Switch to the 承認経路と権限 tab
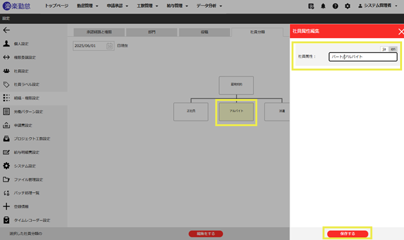This screenshot has width=404, height=240. coord(99,32)
